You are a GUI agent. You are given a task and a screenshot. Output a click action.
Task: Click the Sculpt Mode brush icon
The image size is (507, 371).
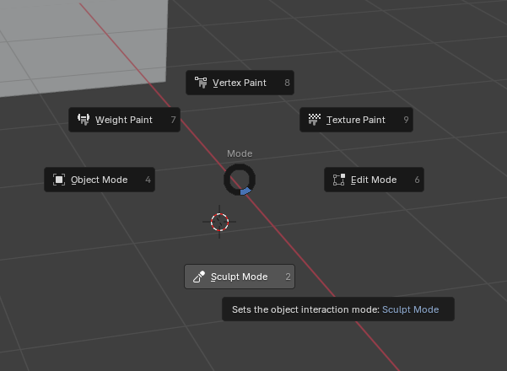pyautogui.click(x=199, y=277)
